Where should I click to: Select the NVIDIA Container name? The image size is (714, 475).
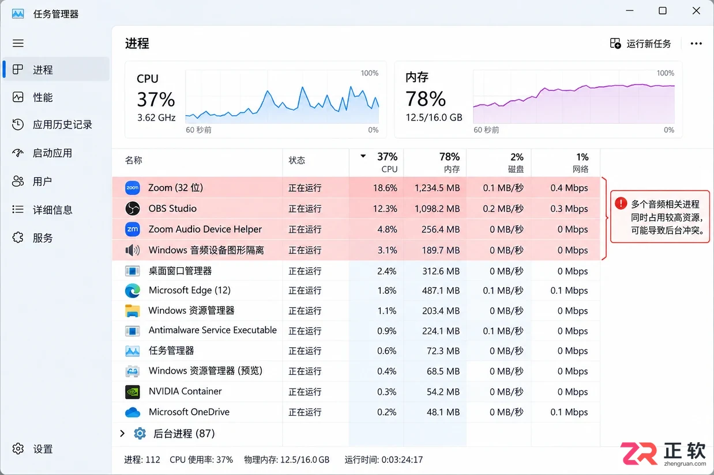click(x=185, y=392)
